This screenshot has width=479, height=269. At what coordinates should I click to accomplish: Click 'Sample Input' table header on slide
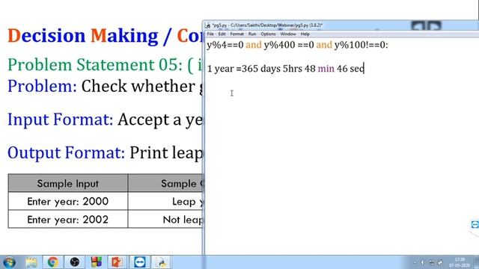pyautogui.click(x=68, y=184)
